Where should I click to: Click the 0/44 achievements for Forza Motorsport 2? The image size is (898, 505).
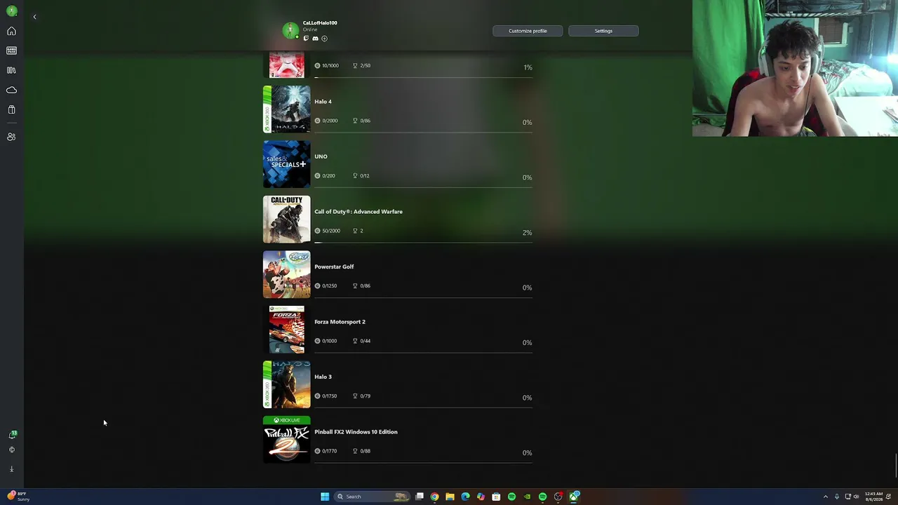(365, 341)
